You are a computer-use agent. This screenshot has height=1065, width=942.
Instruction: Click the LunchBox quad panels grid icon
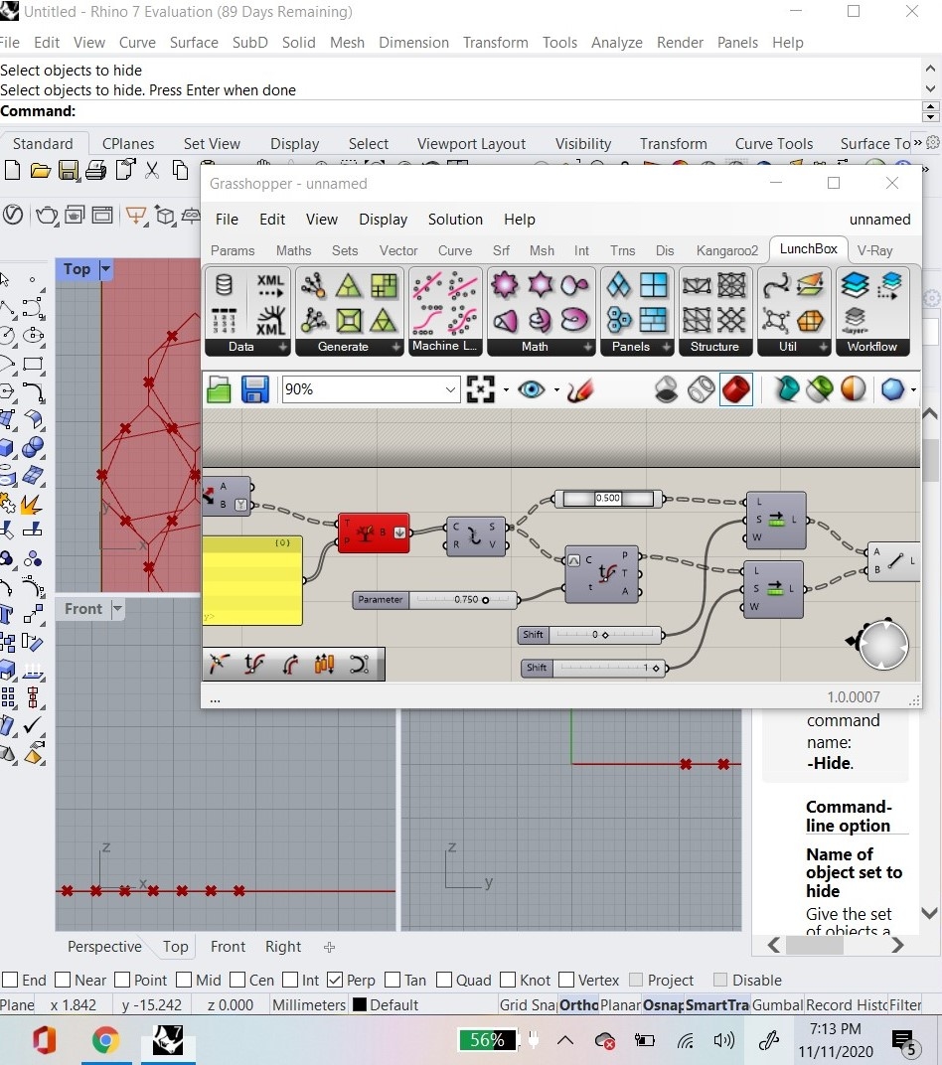coord(654,285)
